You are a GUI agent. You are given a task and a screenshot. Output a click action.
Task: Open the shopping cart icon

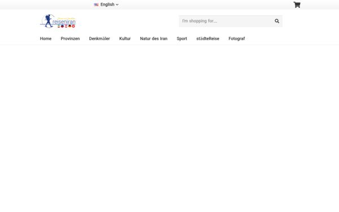pos(297,5)
